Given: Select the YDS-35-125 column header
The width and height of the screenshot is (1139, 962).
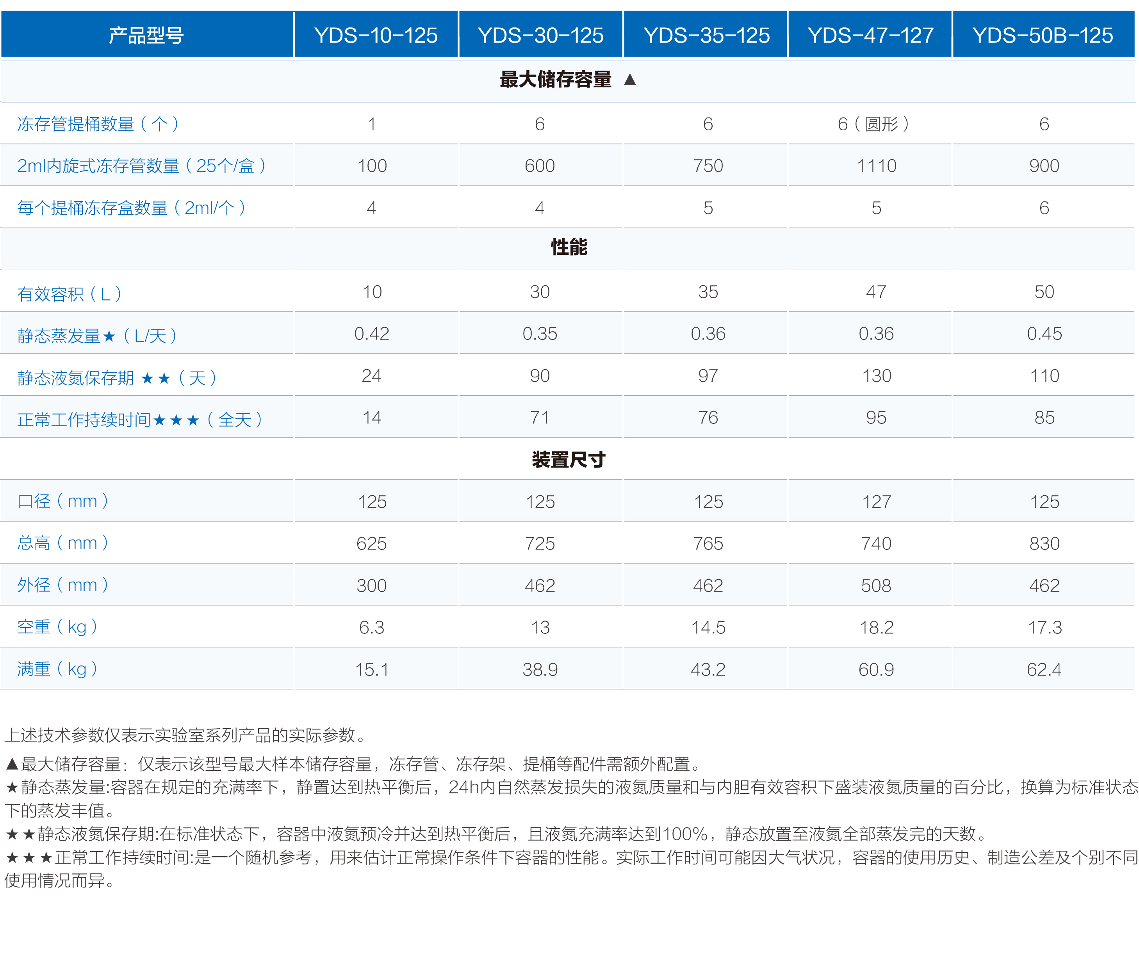Looking at the screenshot, I should [706, 35].
